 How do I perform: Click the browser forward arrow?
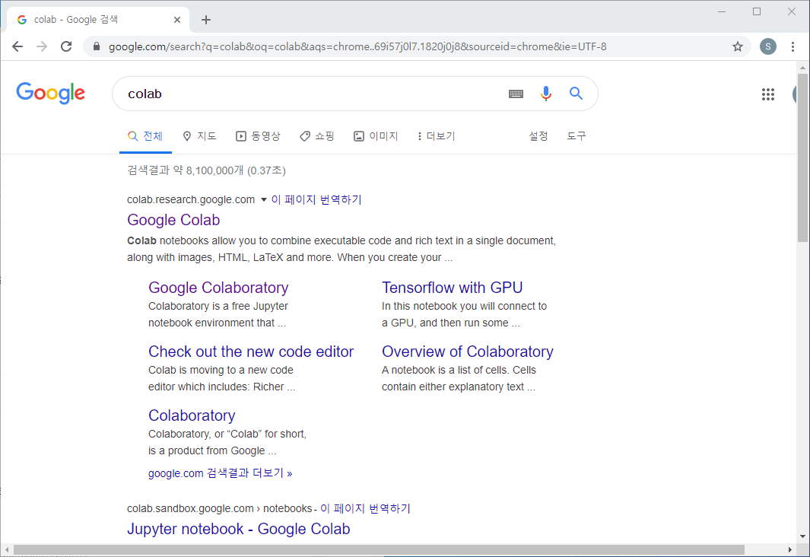click(42, 46)
